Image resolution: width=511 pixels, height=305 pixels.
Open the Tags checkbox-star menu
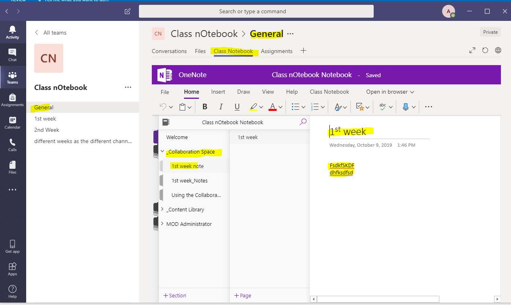(x=363, y=107)
